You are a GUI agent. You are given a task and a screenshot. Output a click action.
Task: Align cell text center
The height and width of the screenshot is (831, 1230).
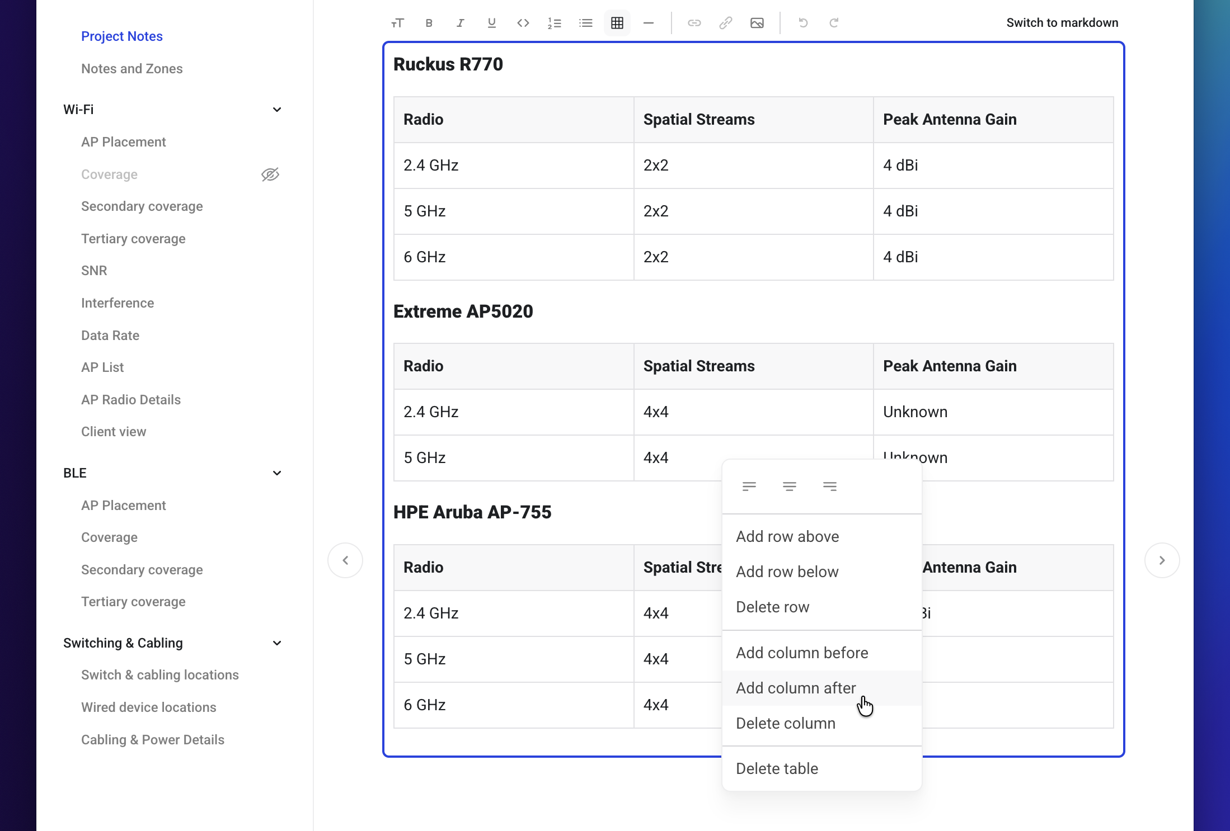[790, 487]
